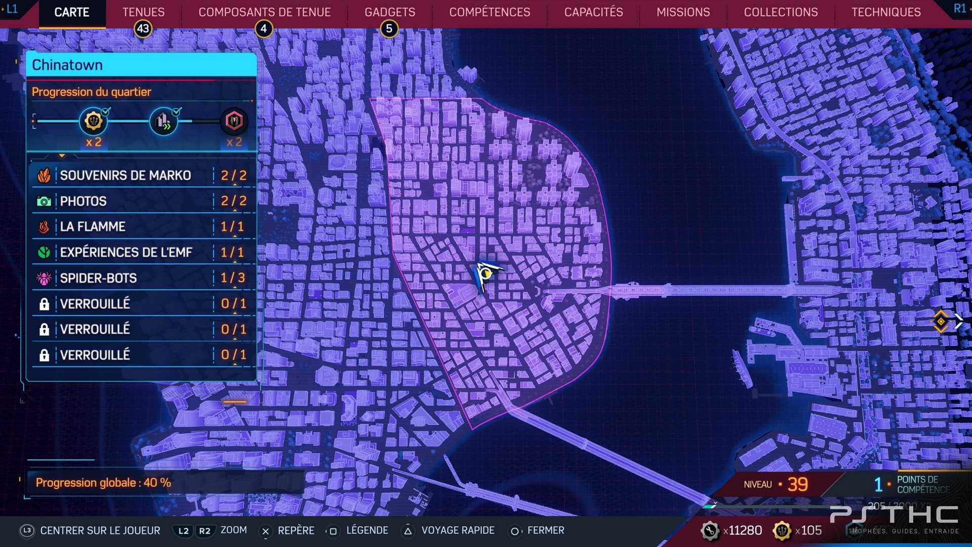Click Progression globale 40 % label

103,483
